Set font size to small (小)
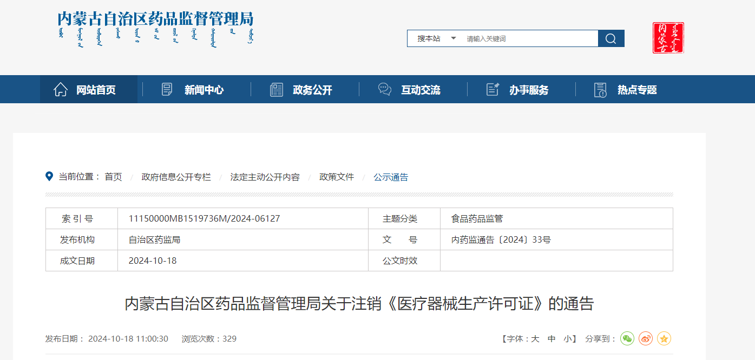The height and width of the screenshot is (360, 755). 568,339
